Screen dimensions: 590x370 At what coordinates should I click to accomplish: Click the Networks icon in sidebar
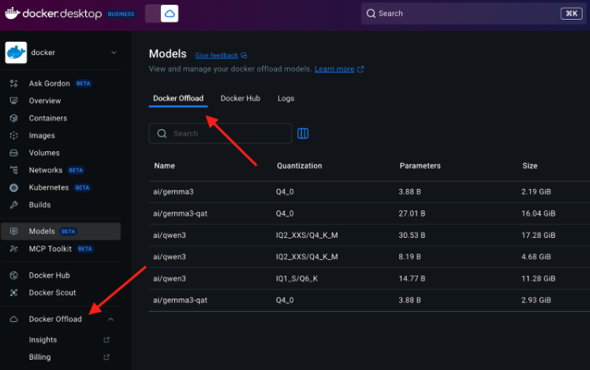point(14,170)
